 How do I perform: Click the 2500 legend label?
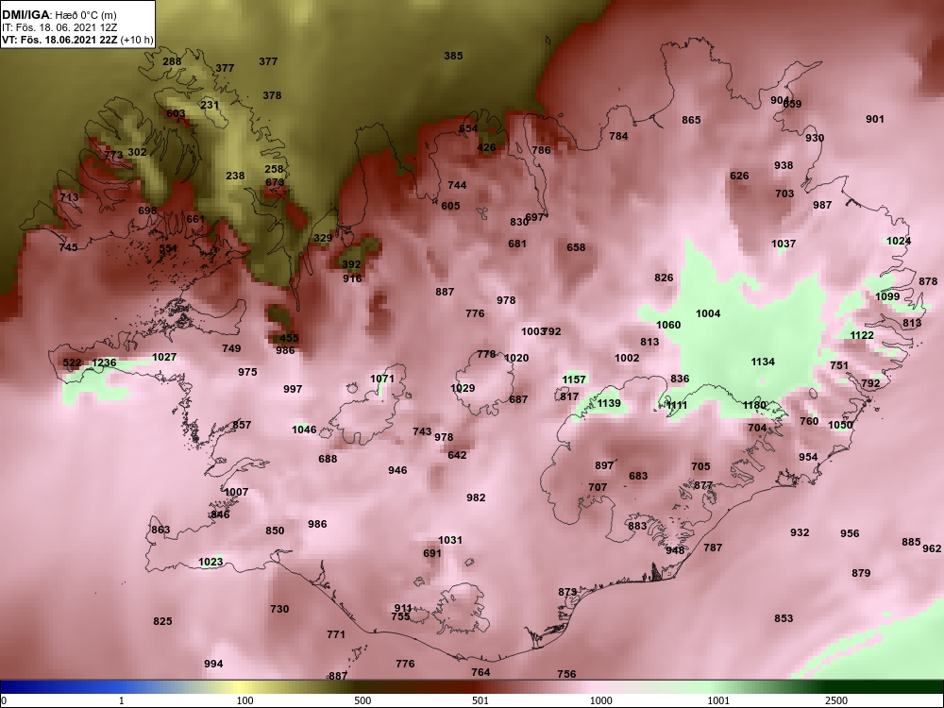point(835,700)
